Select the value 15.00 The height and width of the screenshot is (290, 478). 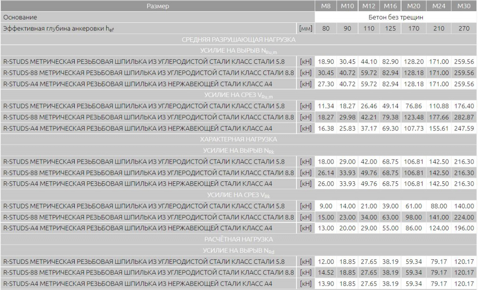coord(325,217)
